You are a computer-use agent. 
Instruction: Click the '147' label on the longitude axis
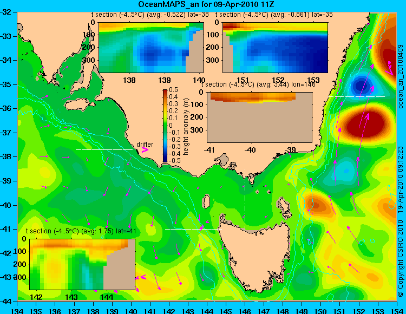point(264,311)
